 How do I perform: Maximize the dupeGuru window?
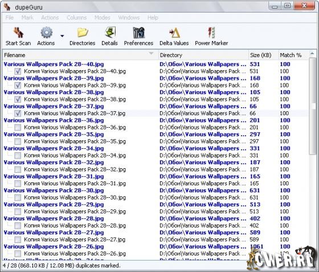(x=287, y=6)
